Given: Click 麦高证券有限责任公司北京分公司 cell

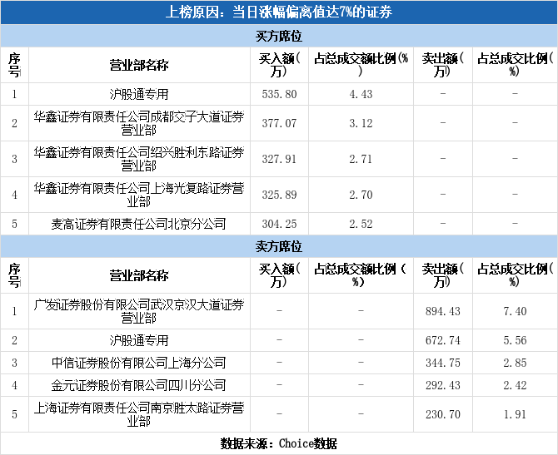Looking at the screenshot, I should point(139,224).
